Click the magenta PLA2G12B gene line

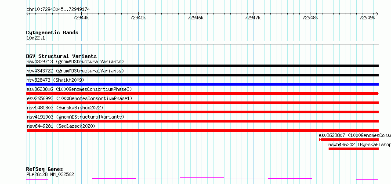[x=202, y=179]
